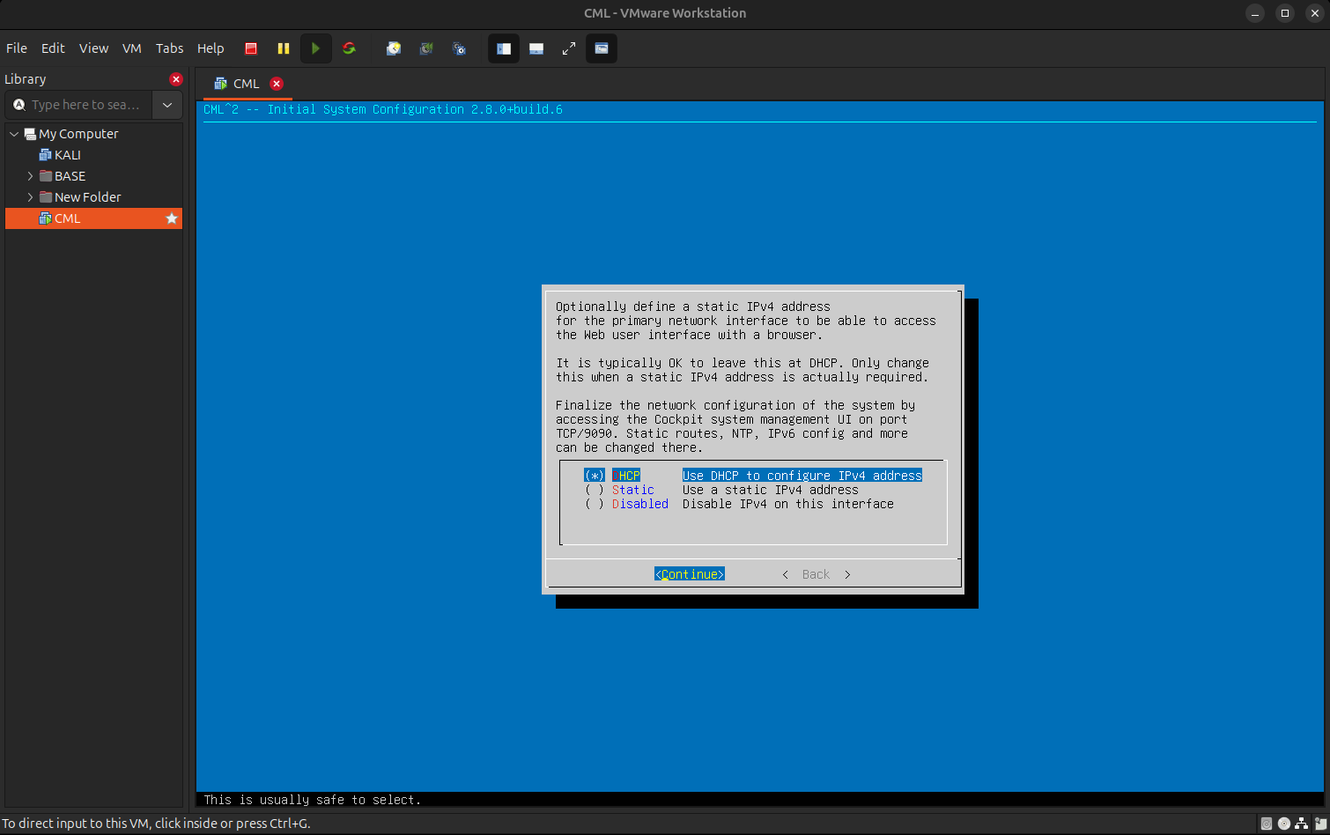Image resolution: width=1330 pixels, height=835 pixels.
Task: Select the Static IPv4 radio option
Action: pyautogui.click(x=595, y=490)
